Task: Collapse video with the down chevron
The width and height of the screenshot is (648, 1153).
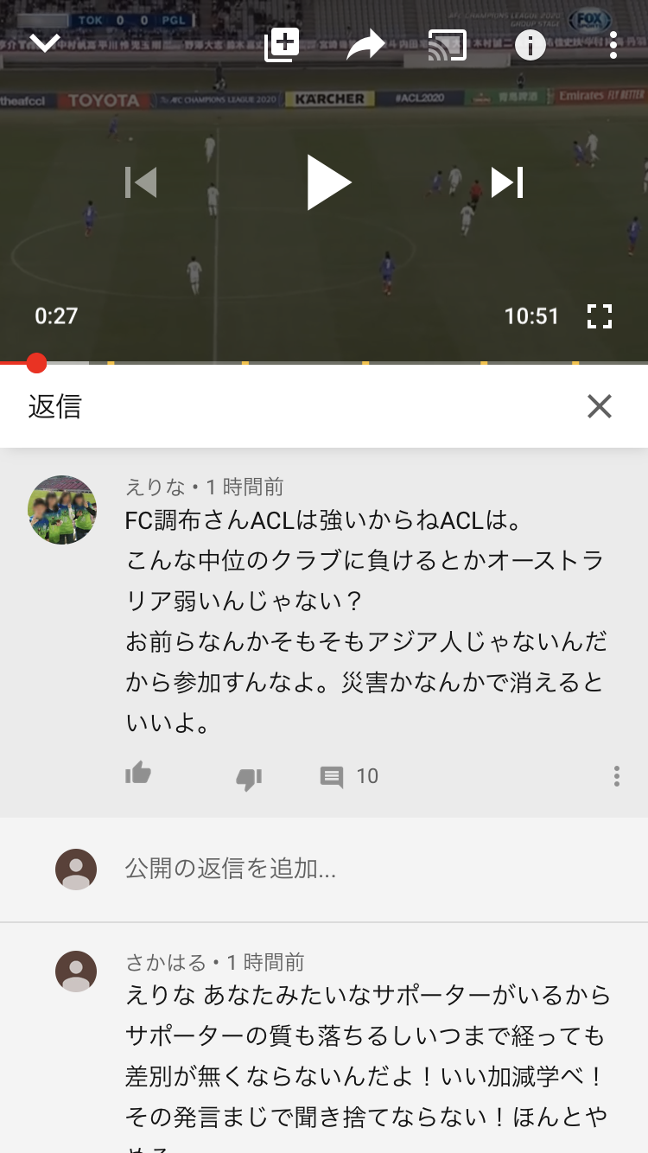Action: 44,43
